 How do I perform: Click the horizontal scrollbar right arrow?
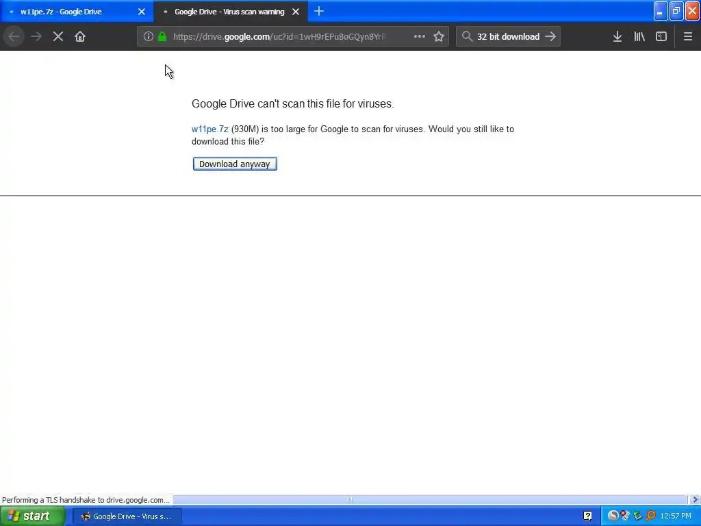(x=695, y=499)
